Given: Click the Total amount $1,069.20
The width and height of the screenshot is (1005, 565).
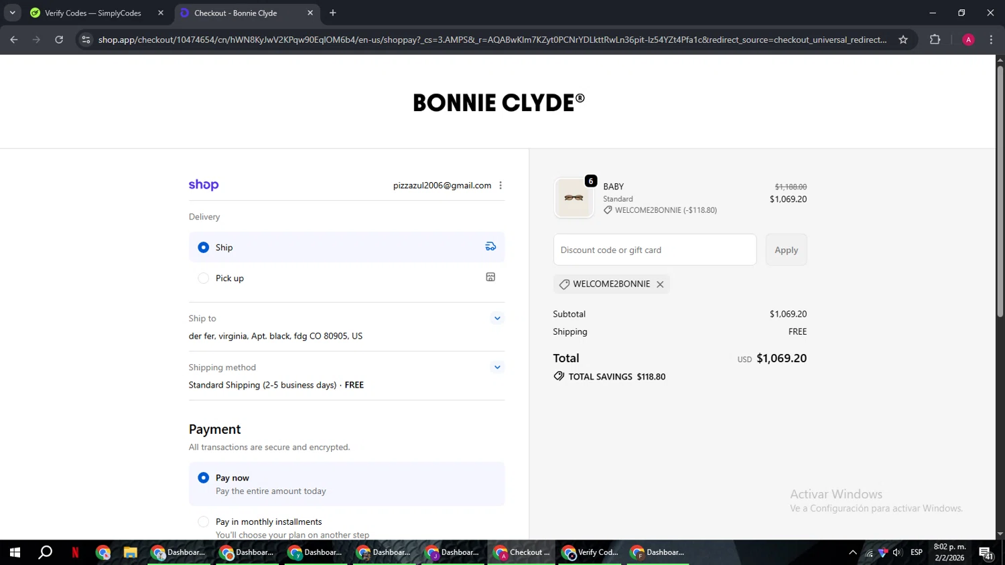Looking at the screenshot, I should click(x=781, y=358).
